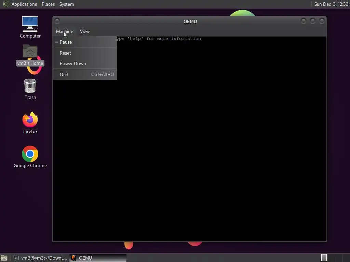Click the show desktop icon in taskbar
This screenshot has width=350, height=262.
coord(4,258)
